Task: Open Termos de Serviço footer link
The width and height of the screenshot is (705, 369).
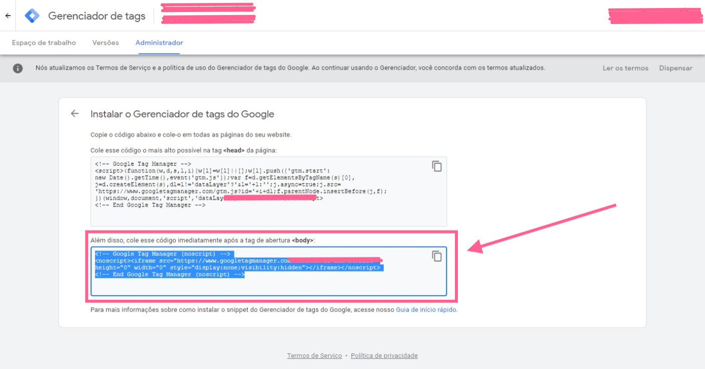Action: coord(314,355)
